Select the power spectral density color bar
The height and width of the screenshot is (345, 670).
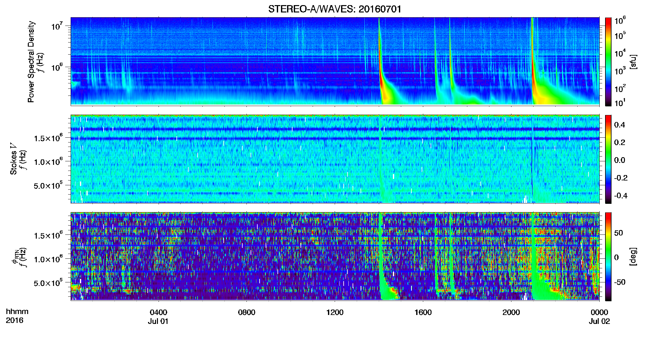(x=608, y=62)
